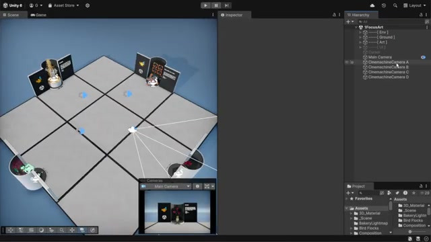Viewport: 431px width, 242px height.
Task: Click the save search star icon in Project
Action: tap(413, 193)
